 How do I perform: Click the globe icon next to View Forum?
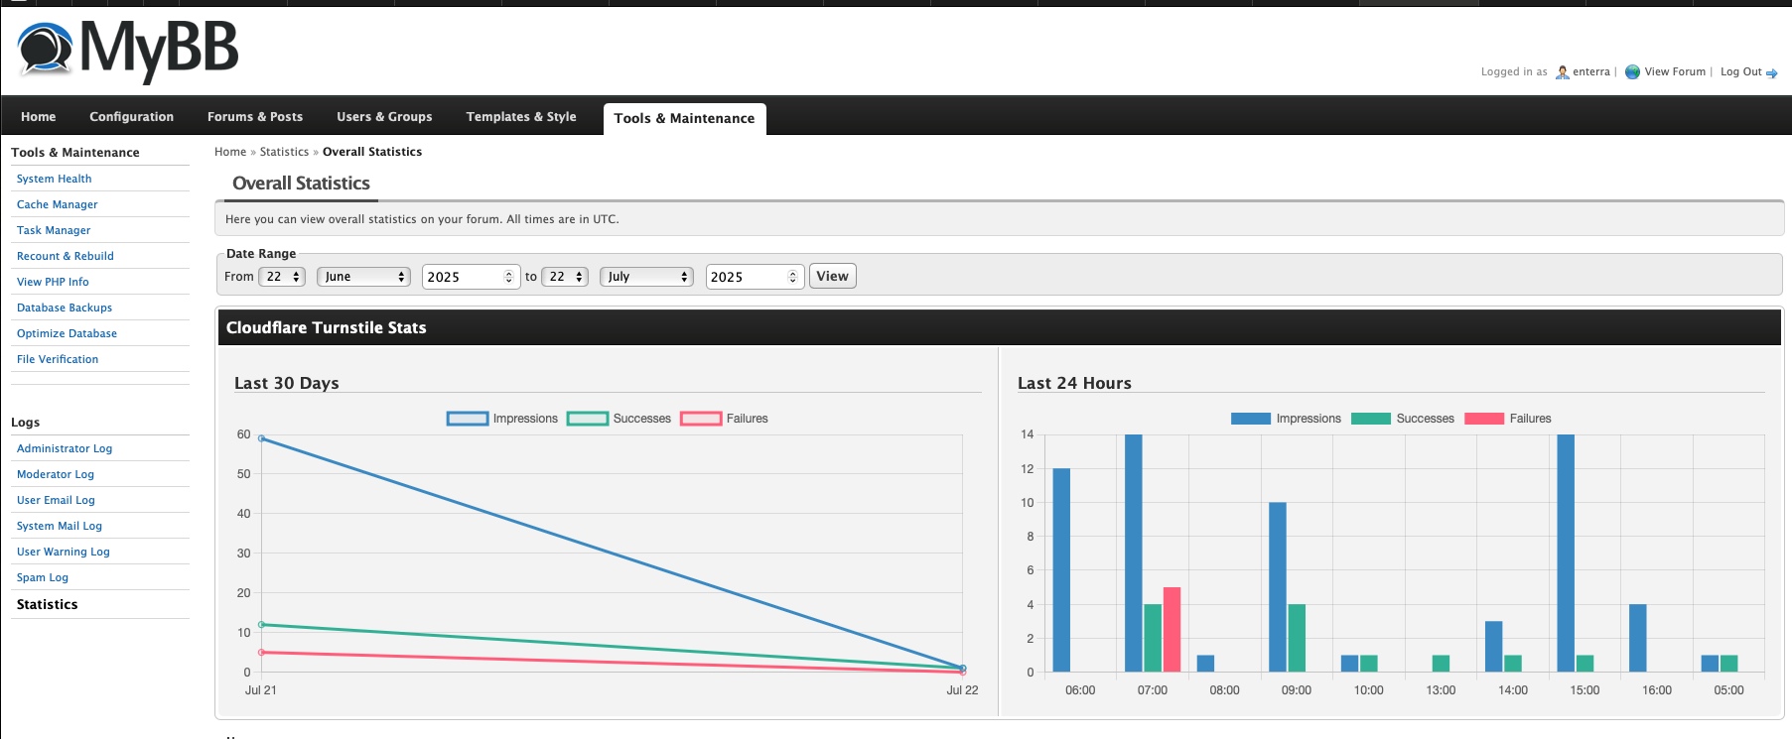(1632, 72)
